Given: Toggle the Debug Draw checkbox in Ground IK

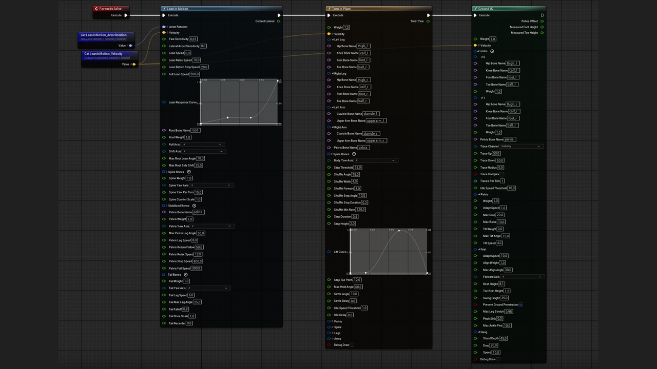Looking at the screenshot, I should point(498,359).
